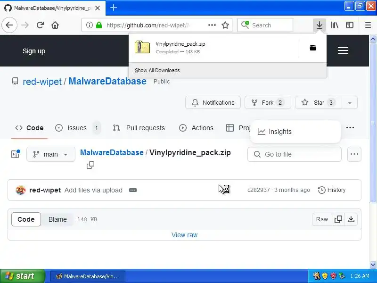Expand the star lists dropdown arrow
The image size is (377, 283).
tap(350, 103)
